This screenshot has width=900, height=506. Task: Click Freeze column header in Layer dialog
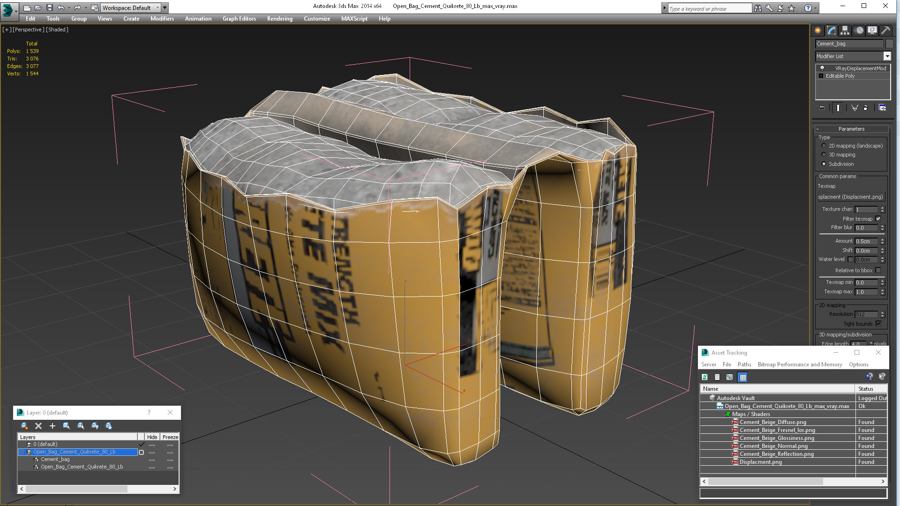170,437
